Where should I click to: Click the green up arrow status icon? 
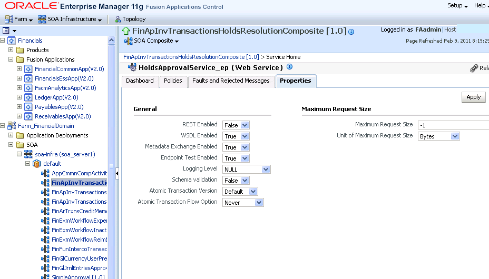pos(126,31)
